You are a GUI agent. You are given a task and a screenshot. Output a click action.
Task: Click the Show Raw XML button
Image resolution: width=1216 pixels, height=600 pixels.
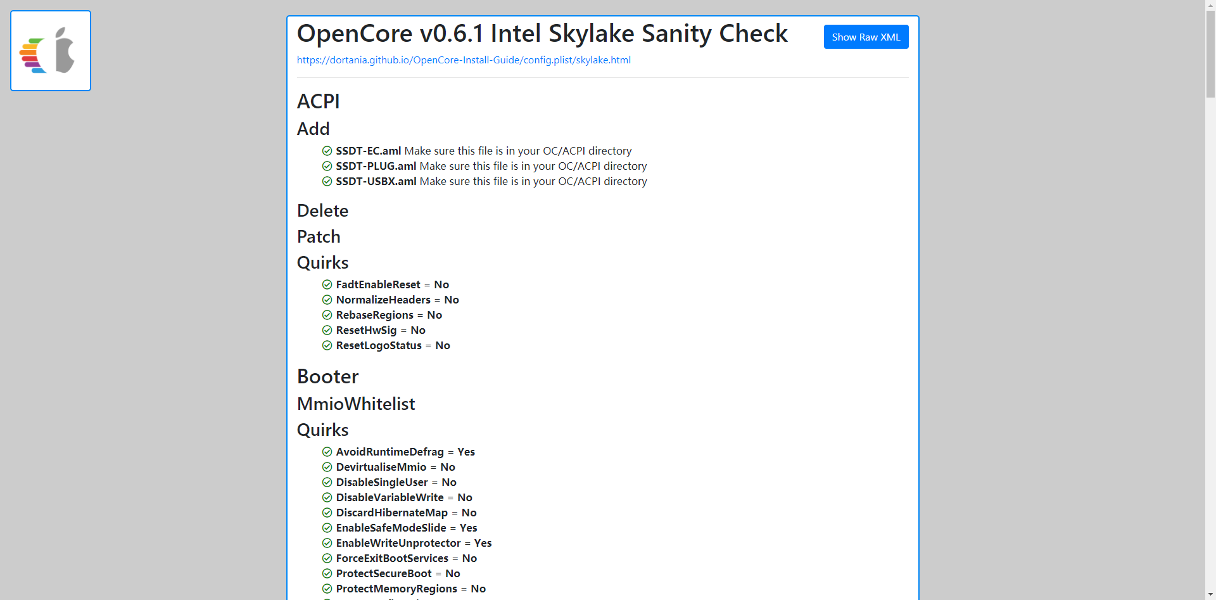click(866, 37)
